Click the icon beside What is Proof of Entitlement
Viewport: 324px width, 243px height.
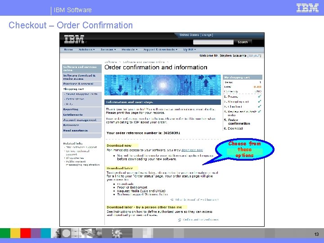[x=172, y=200]
